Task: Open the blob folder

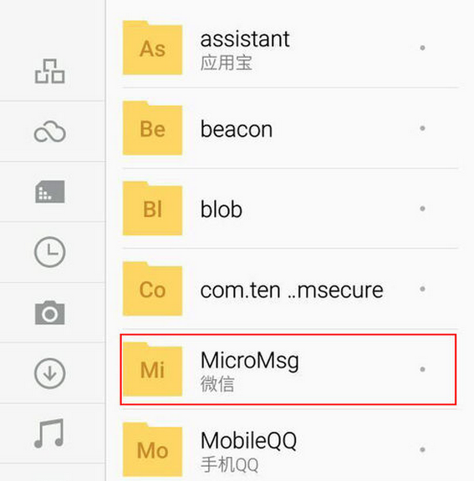Action: coord(290,209)
